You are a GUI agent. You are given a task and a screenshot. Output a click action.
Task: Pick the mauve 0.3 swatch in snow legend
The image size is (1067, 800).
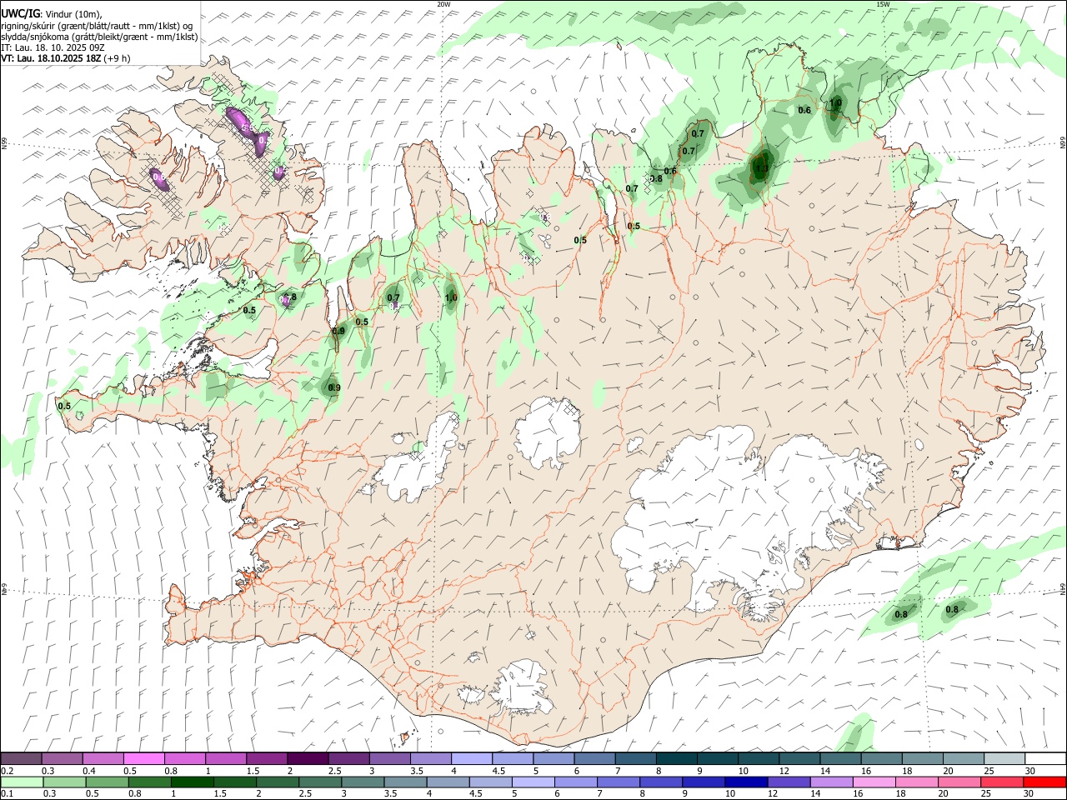62,759
